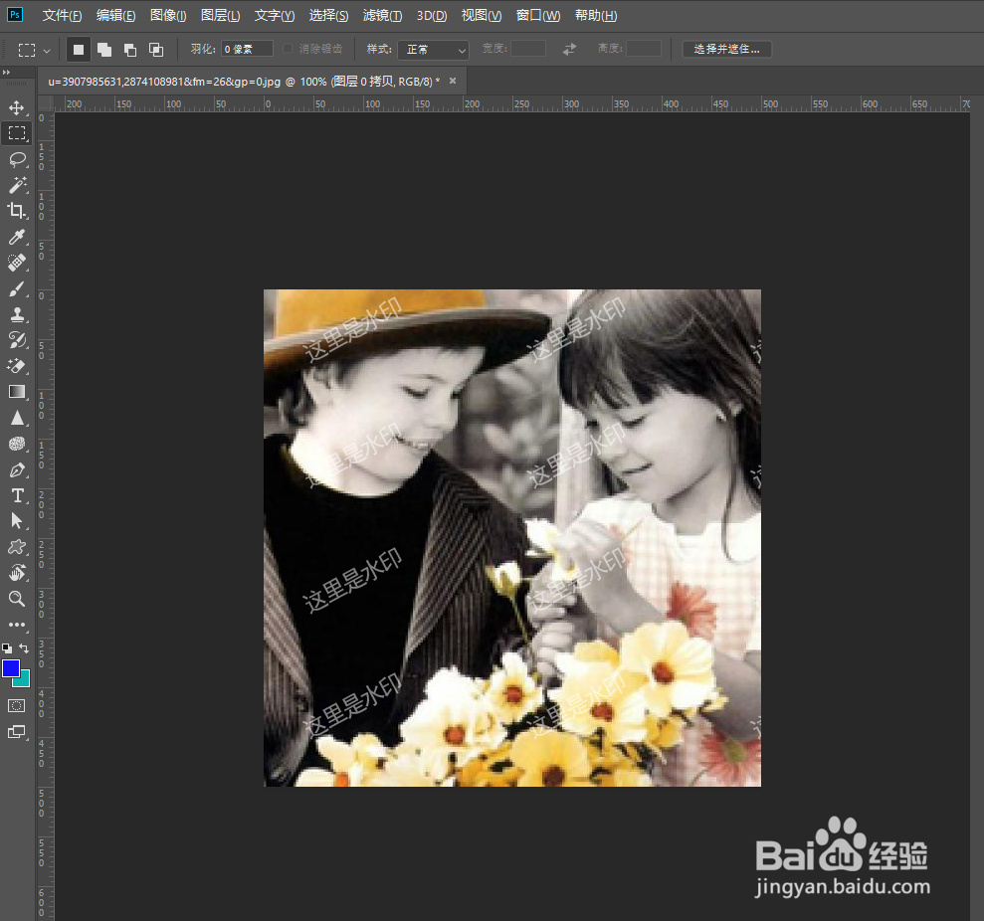Select the Path Selection tool
The width and height of the screenshot is (984, 921).
(x=17, y=521)
